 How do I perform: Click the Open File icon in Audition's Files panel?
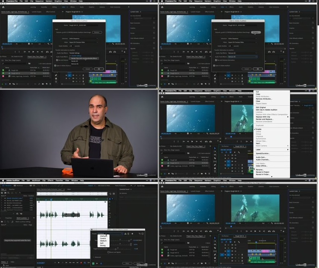tap(2, 192)
